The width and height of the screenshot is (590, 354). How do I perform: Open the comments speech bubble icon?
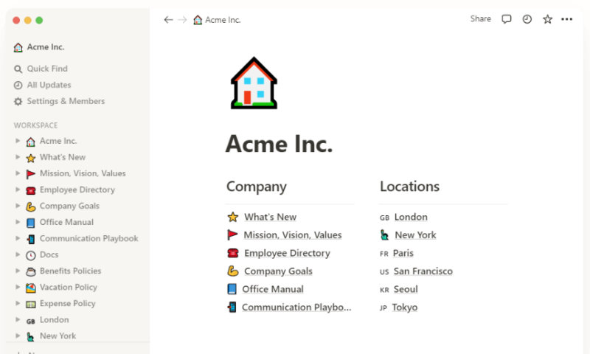click(507, 19)
